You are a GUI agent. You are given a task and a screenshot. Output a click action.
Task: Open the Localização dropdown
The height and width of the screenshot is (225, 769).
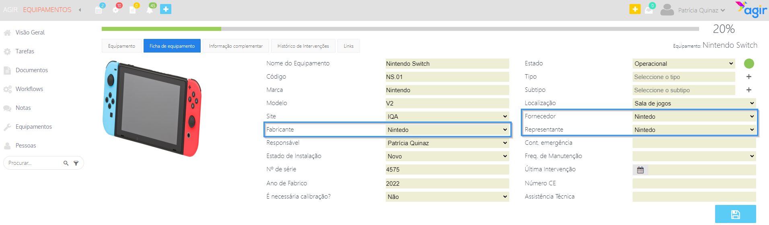(x=694, y=103)
